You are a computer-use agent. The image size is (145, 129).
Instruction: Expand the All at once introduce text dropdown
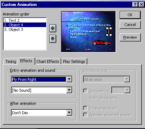(127, 79)
